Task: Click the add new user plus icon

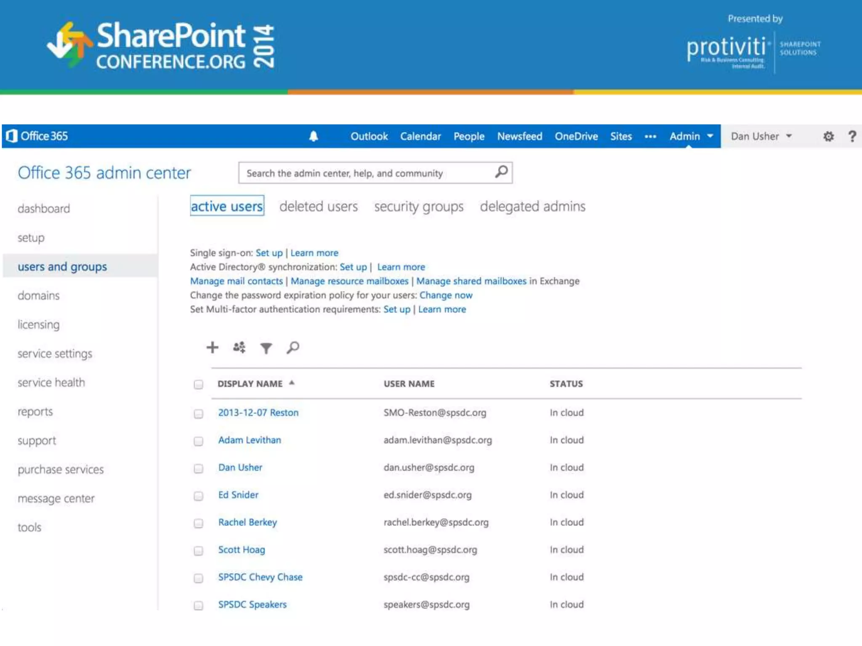Action: pyautogui.click(x=213, y=347)
